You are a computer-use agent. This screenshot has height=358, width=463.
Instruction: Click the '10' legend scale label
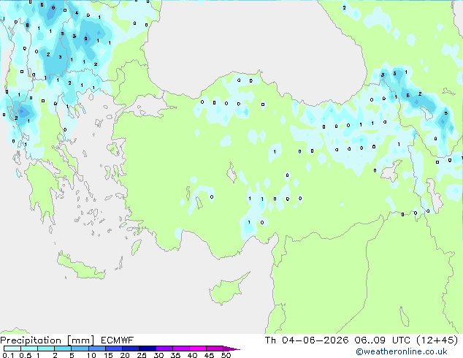[91, 355]
